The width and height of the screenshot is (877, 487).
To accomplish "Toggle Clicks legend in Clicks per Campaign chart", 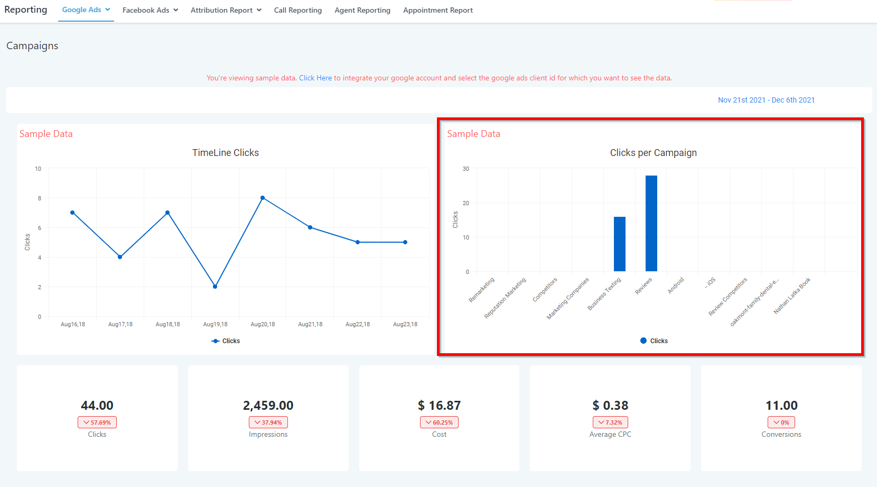I will pos(654,341).
